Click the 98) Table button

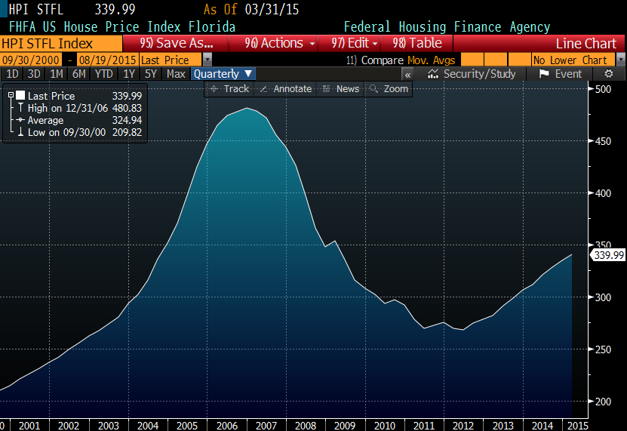[417, 43]
